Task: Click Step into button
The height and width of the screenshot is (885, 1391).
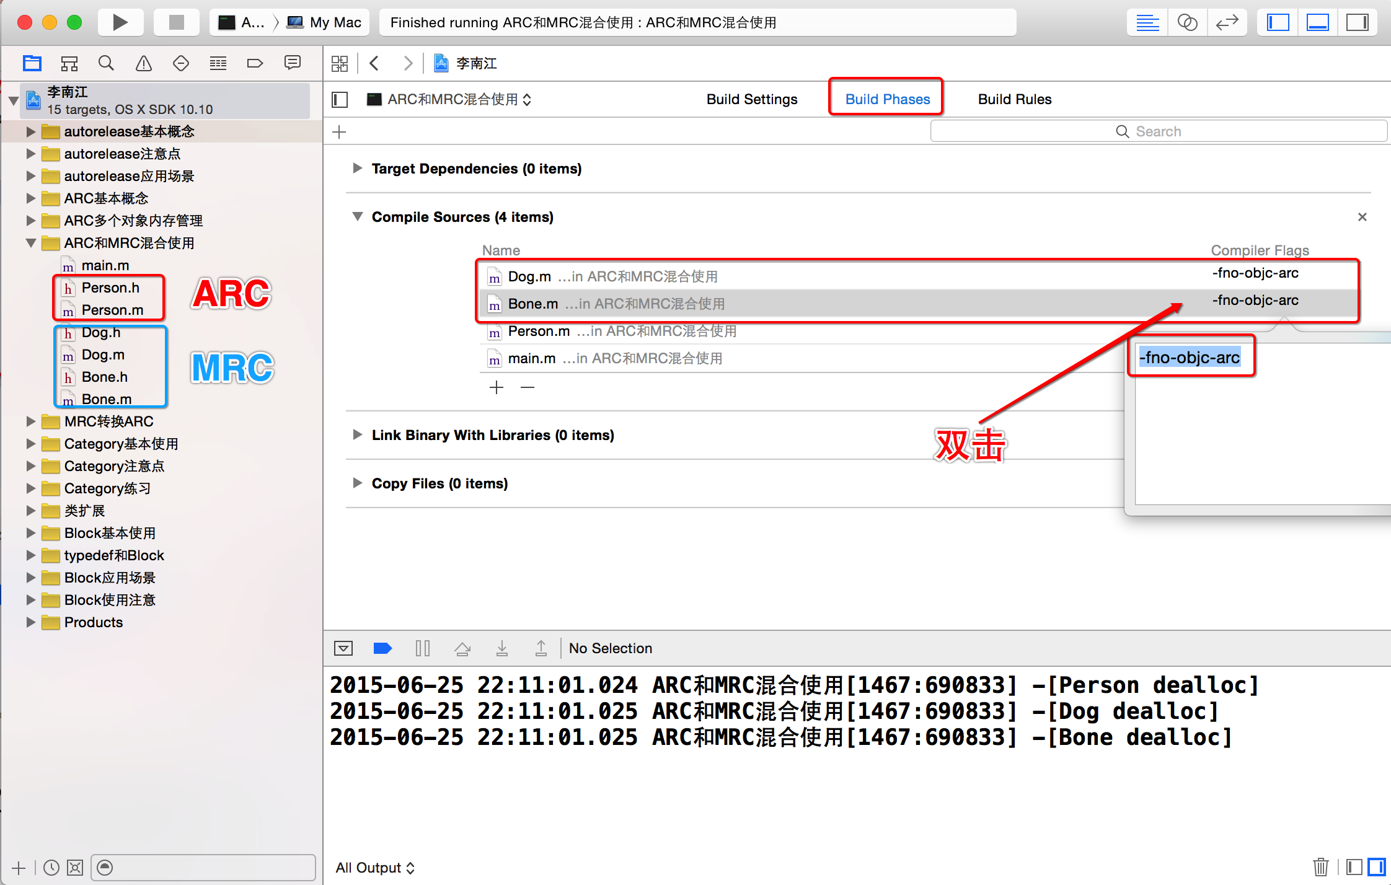Action: tap(502, 648)
